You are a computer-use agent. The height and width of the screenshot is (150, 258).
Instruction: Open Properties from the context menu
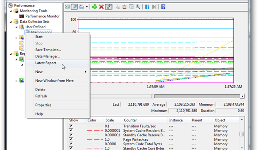pos(43,105)
